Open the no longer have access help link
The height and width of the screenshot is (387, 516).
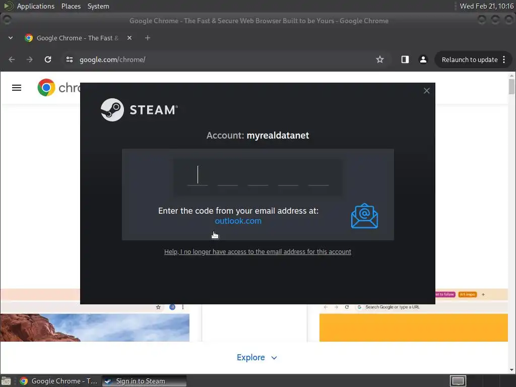(257, 252)
